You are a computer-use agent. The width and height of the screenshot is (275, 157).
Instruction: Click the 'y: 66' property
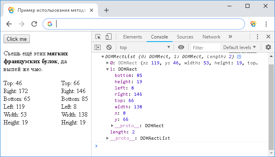coord(121,119)
